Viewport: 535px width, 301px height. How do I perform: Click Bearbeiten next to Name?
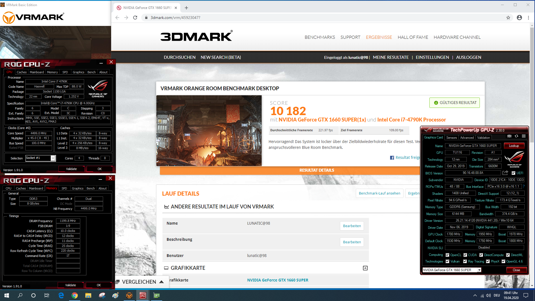coord(352,226)
